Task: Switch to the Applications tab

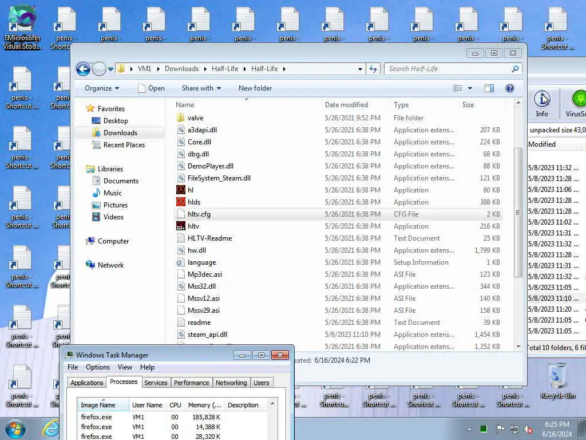Action: pos(87,383)
